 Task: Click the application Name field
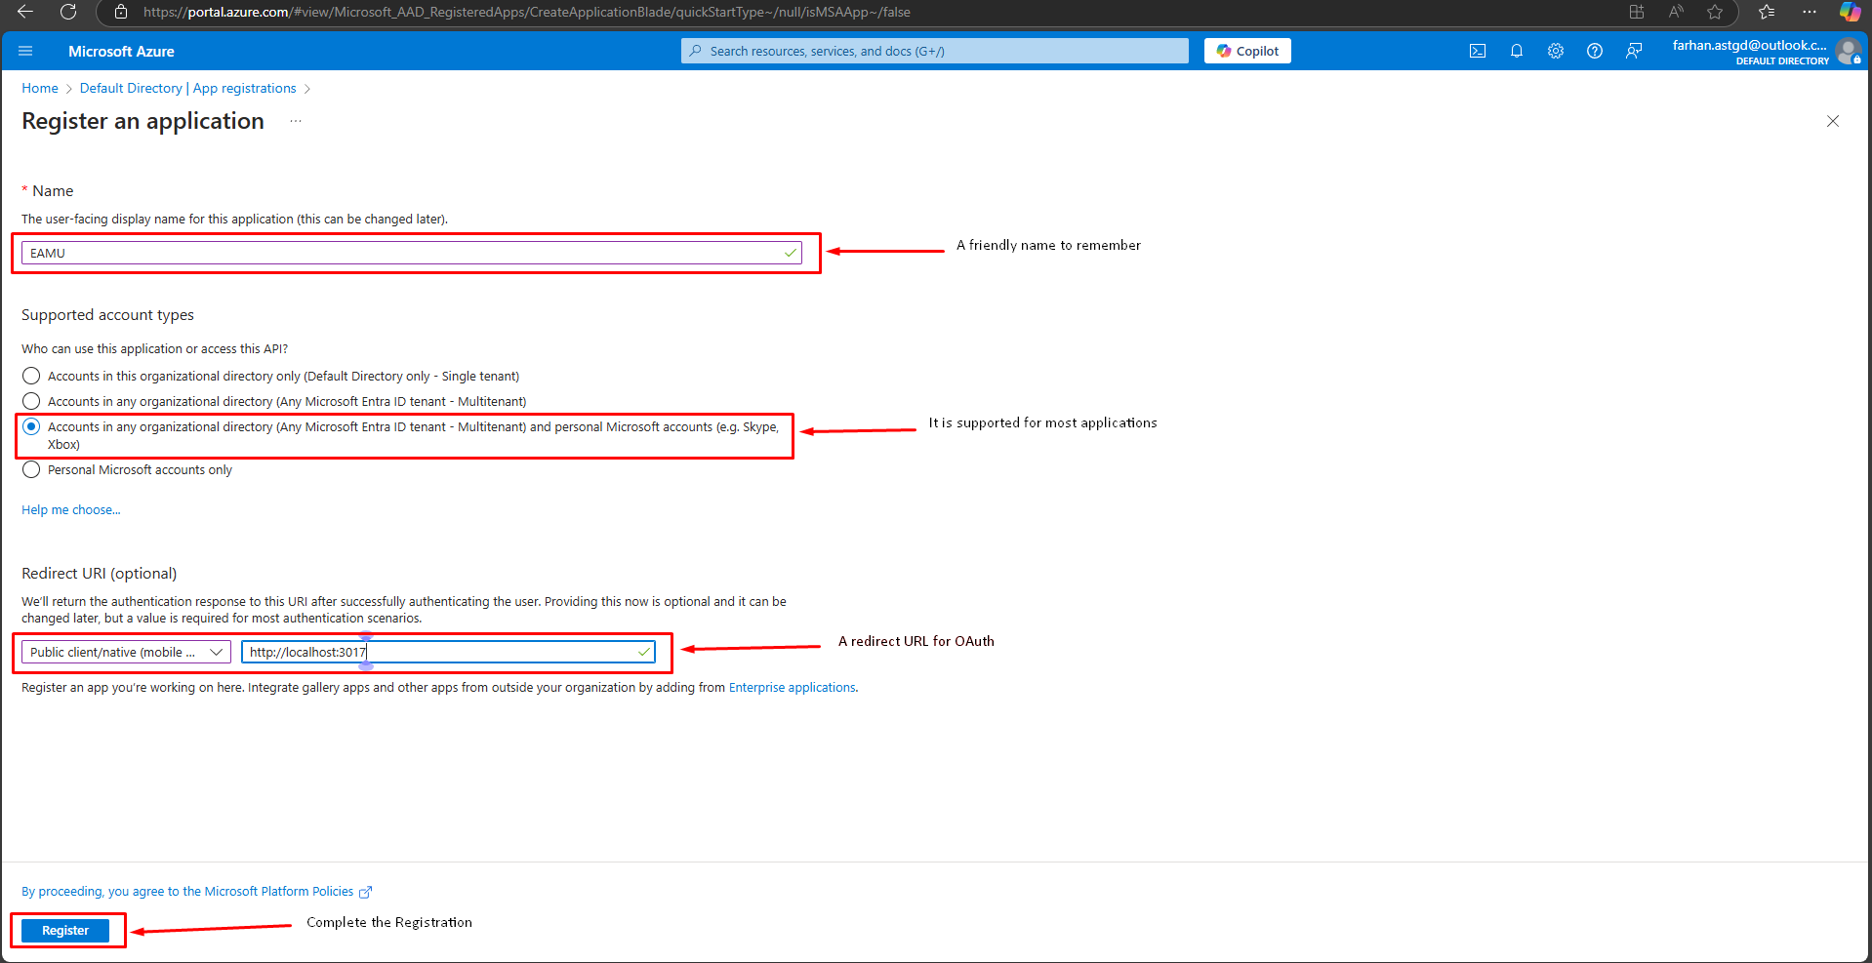(412, 253)
